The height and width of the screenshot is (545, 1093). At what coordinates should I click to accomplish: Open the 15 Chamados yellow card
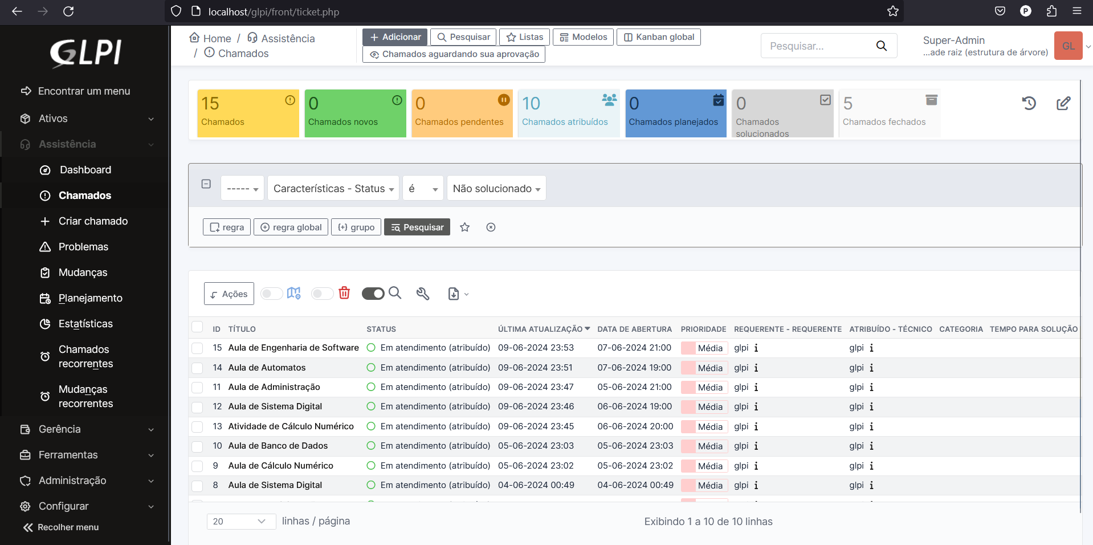(248, 113)
